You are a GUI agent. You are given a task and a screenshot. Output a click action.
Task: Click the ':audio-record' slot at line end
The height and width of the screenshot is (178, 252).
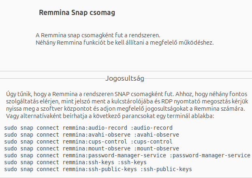[152, 128]
